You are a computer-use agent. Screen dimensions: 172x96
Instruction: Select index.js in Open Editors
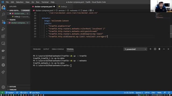tap(19, 17)
